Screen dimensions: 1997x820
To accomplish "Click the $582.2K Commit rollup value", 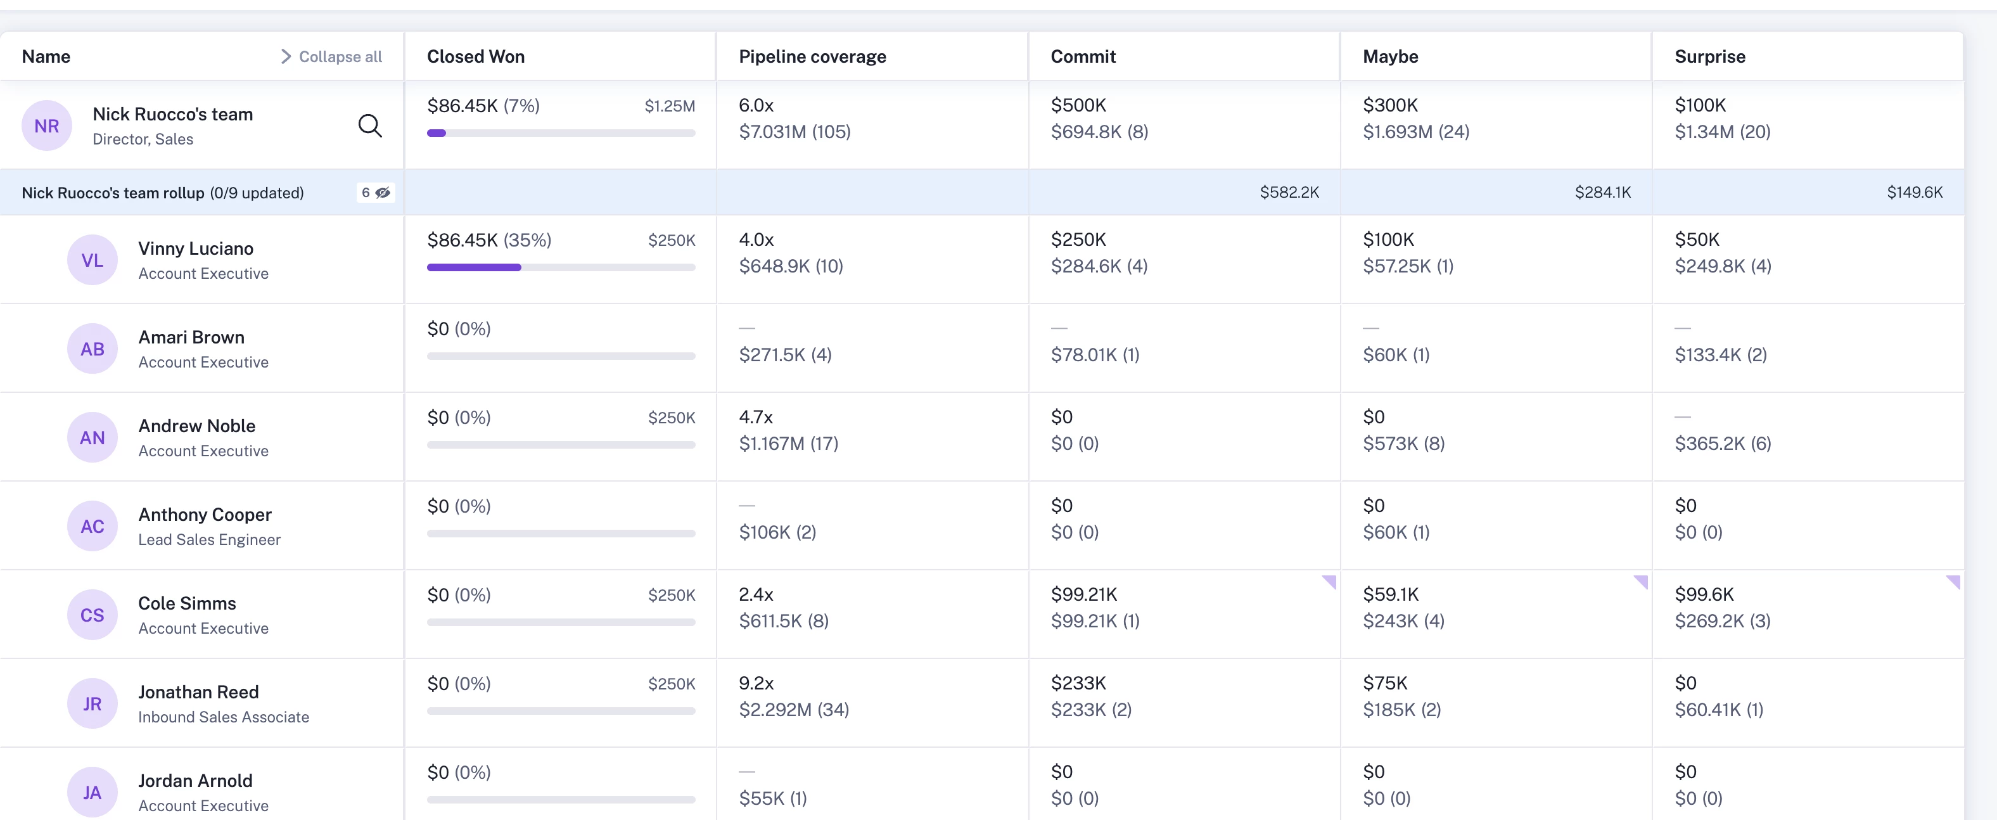I will [x=1289, y=192].
